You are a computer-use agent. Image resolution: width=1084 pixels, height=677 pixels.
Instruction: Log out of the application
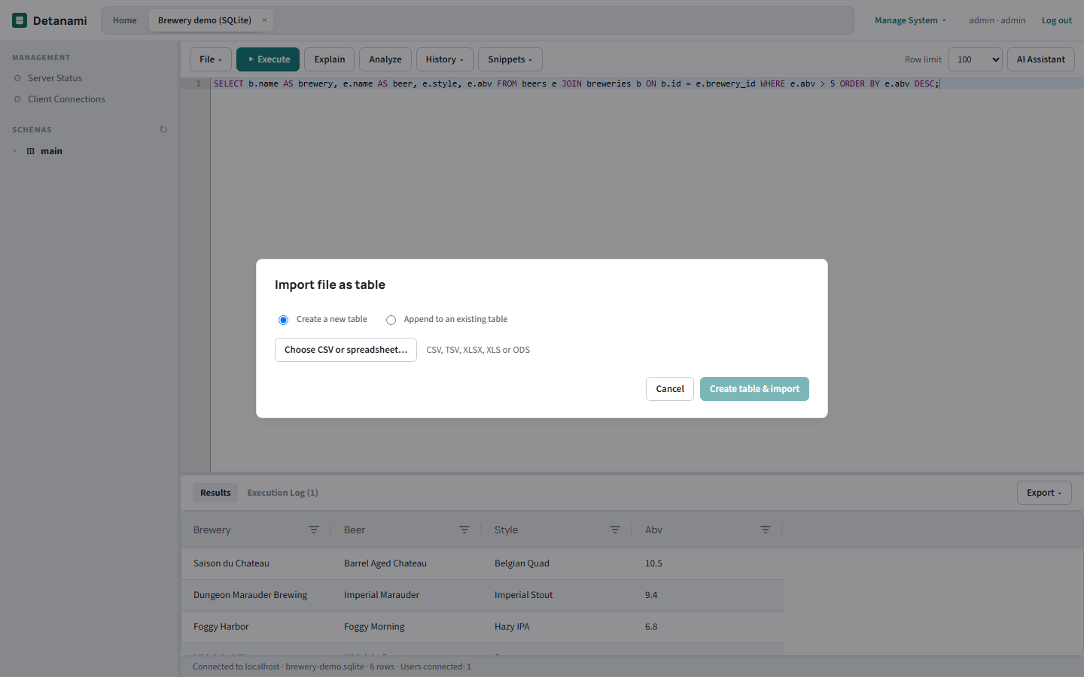1056,20
